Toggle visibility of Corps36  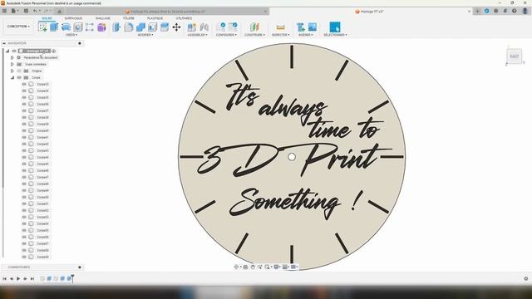pos(24,104)
